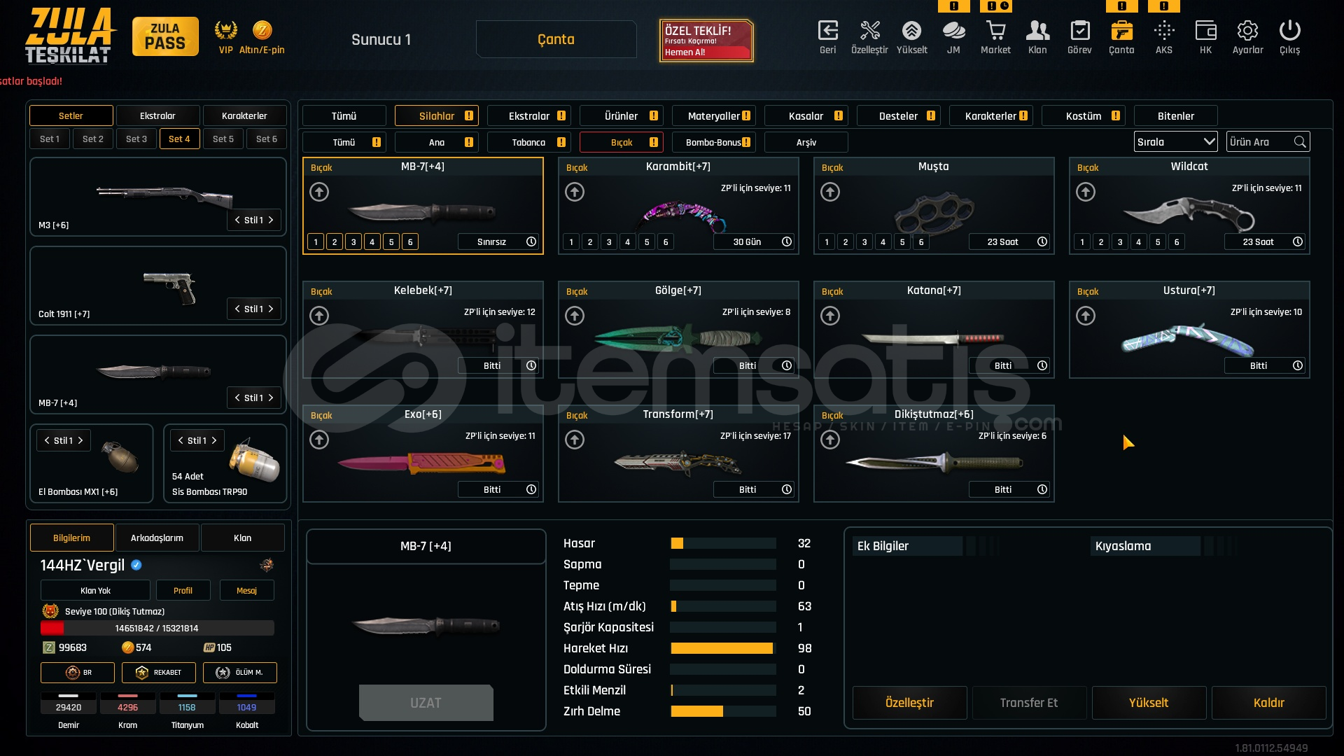Select slot 3 on MB-7[+4] card
Screen dimensions: 1344x756
click(353, 242)
